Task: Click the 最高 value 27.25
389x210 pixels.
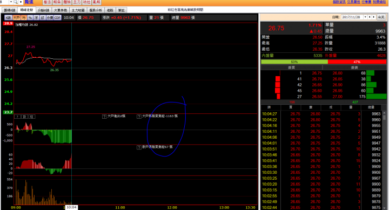Action: click(x=317, y=43)
